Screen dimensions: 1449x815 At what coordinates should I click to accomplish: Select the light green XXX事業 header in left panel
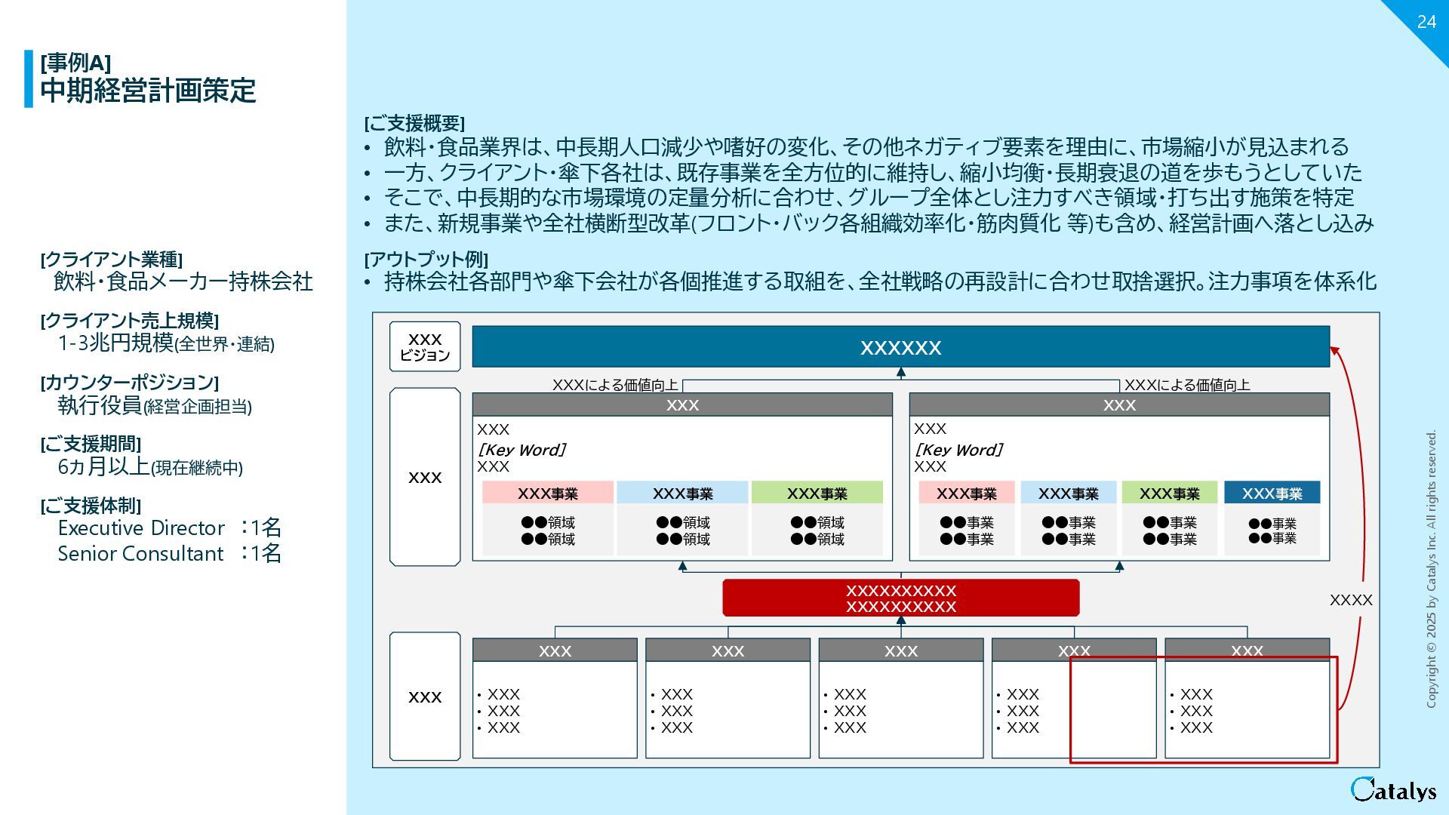coord(817,494)
